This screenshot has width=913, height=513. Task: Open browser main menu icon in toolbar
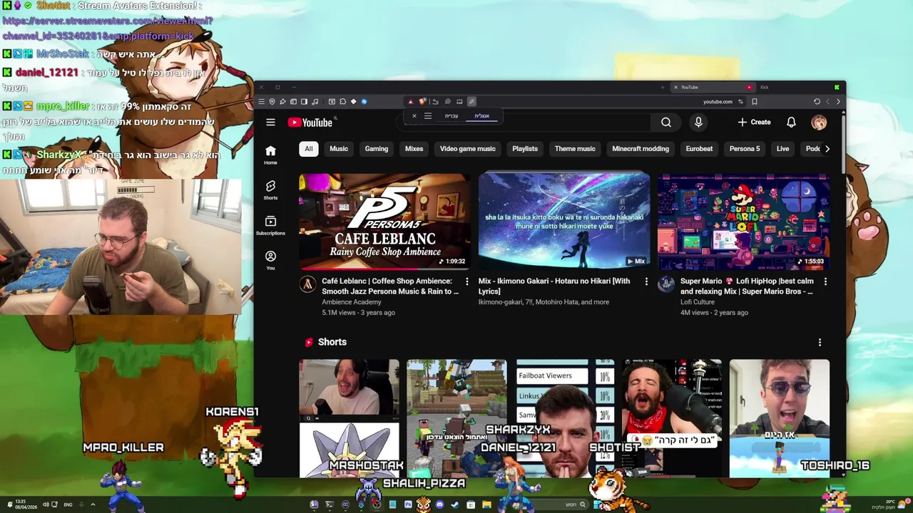click(261, 102)
